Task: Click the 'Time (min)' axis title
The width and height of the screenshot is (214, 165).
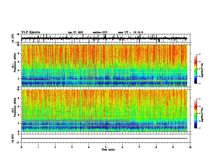Action: (108, 150)
